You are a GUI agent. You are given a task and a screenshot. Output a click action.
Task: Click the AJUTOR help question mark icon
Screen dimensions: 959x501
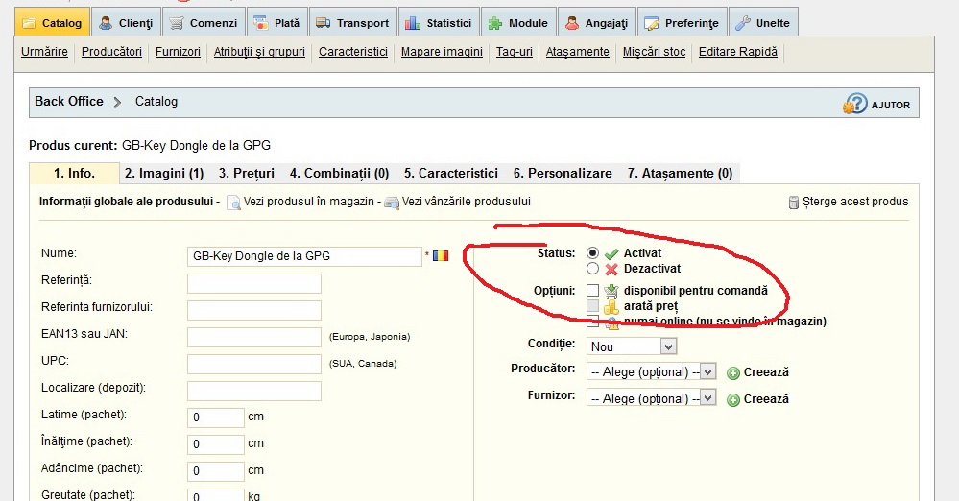(x=855, y=104)
